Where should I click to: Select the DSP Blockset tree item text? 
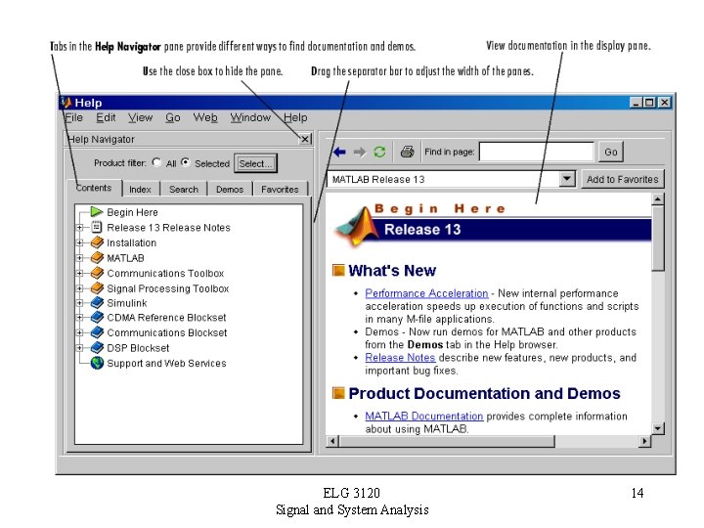pos(138,348)
